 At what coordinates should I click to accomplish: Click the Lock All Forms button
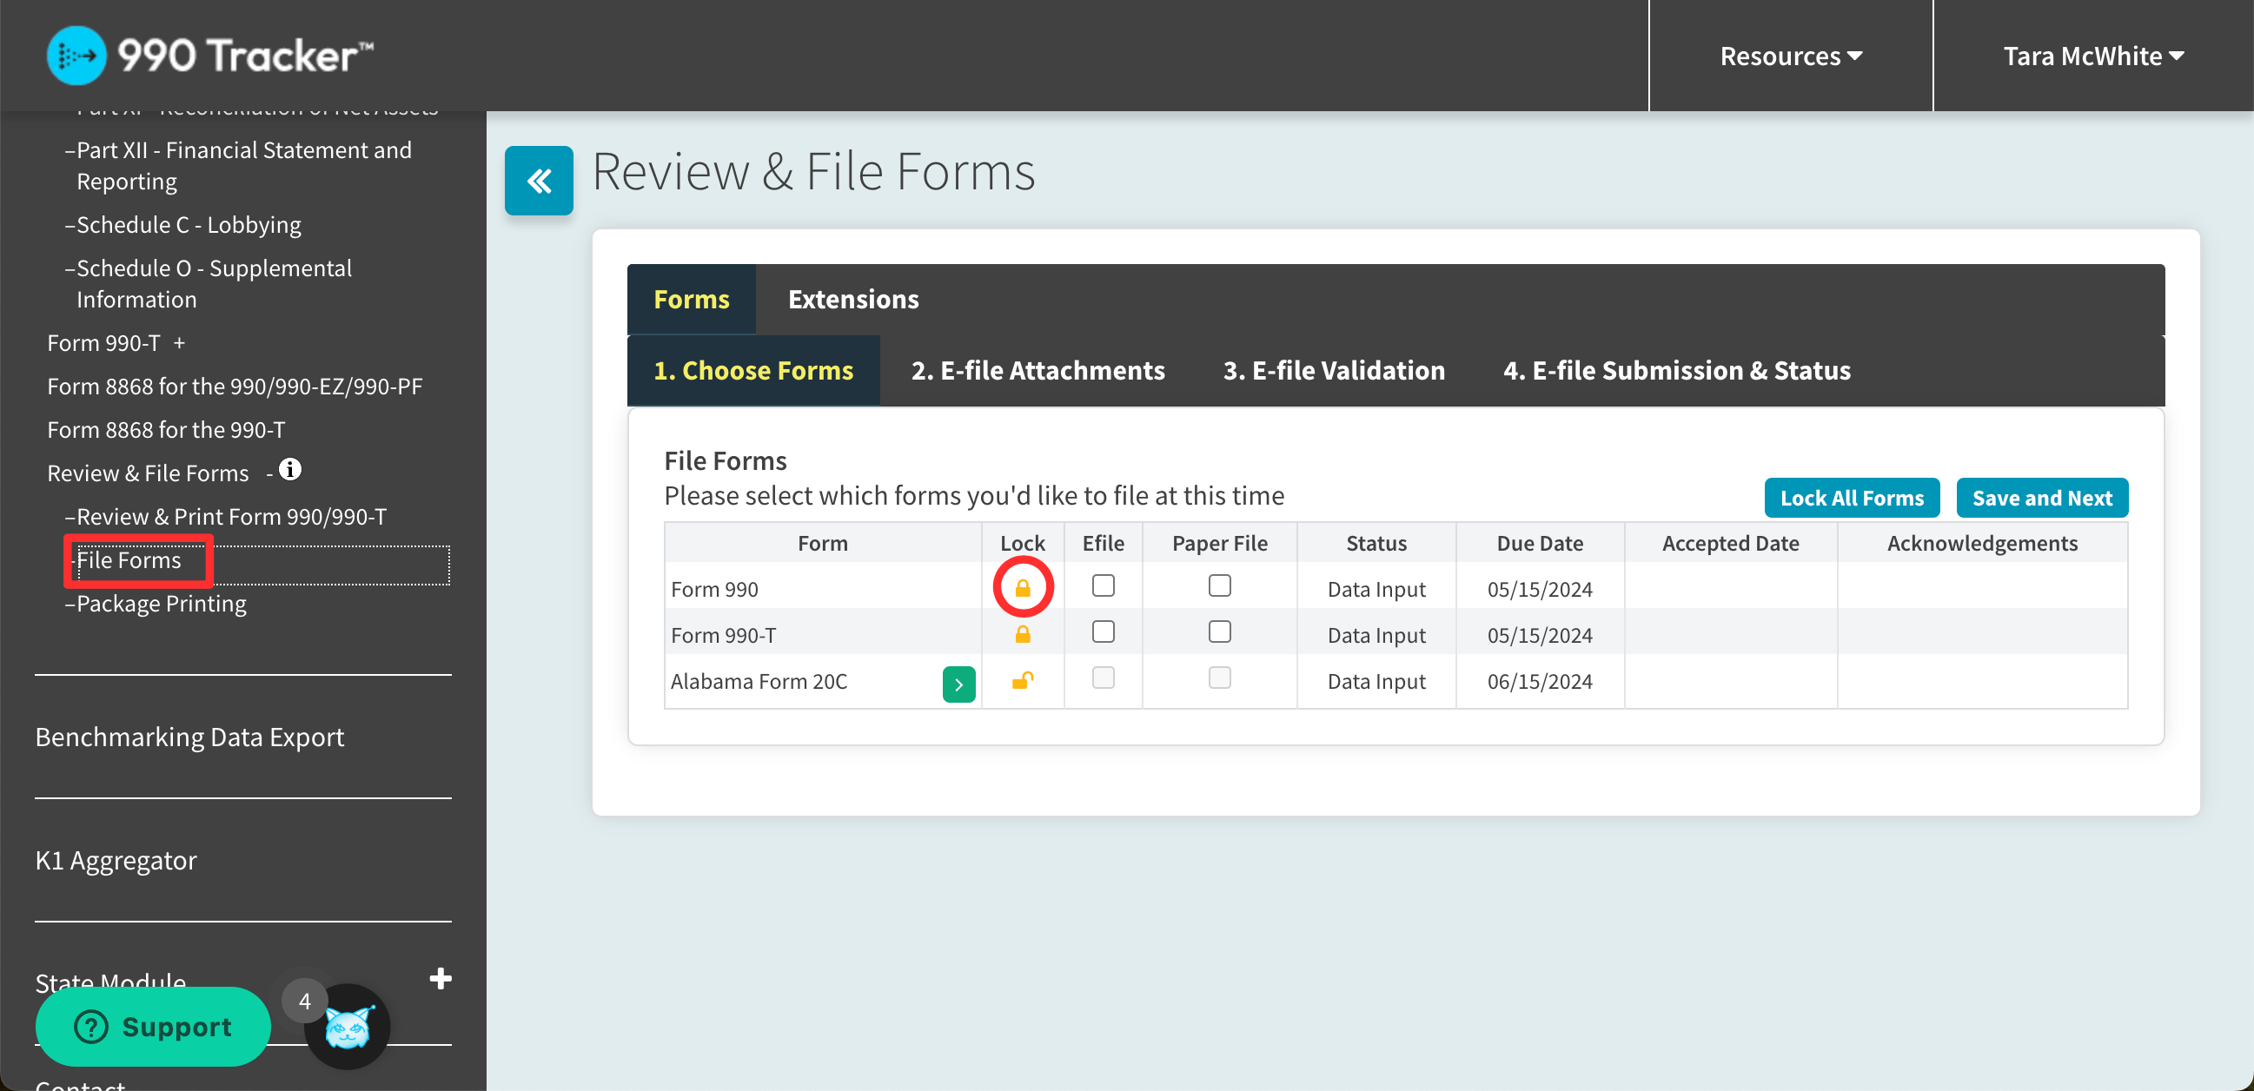click(1852, 498)
